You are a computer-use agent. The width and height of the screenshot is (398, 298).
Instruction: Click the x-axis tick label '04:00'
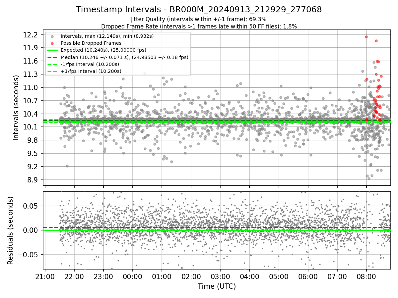[x=249, y=276]
